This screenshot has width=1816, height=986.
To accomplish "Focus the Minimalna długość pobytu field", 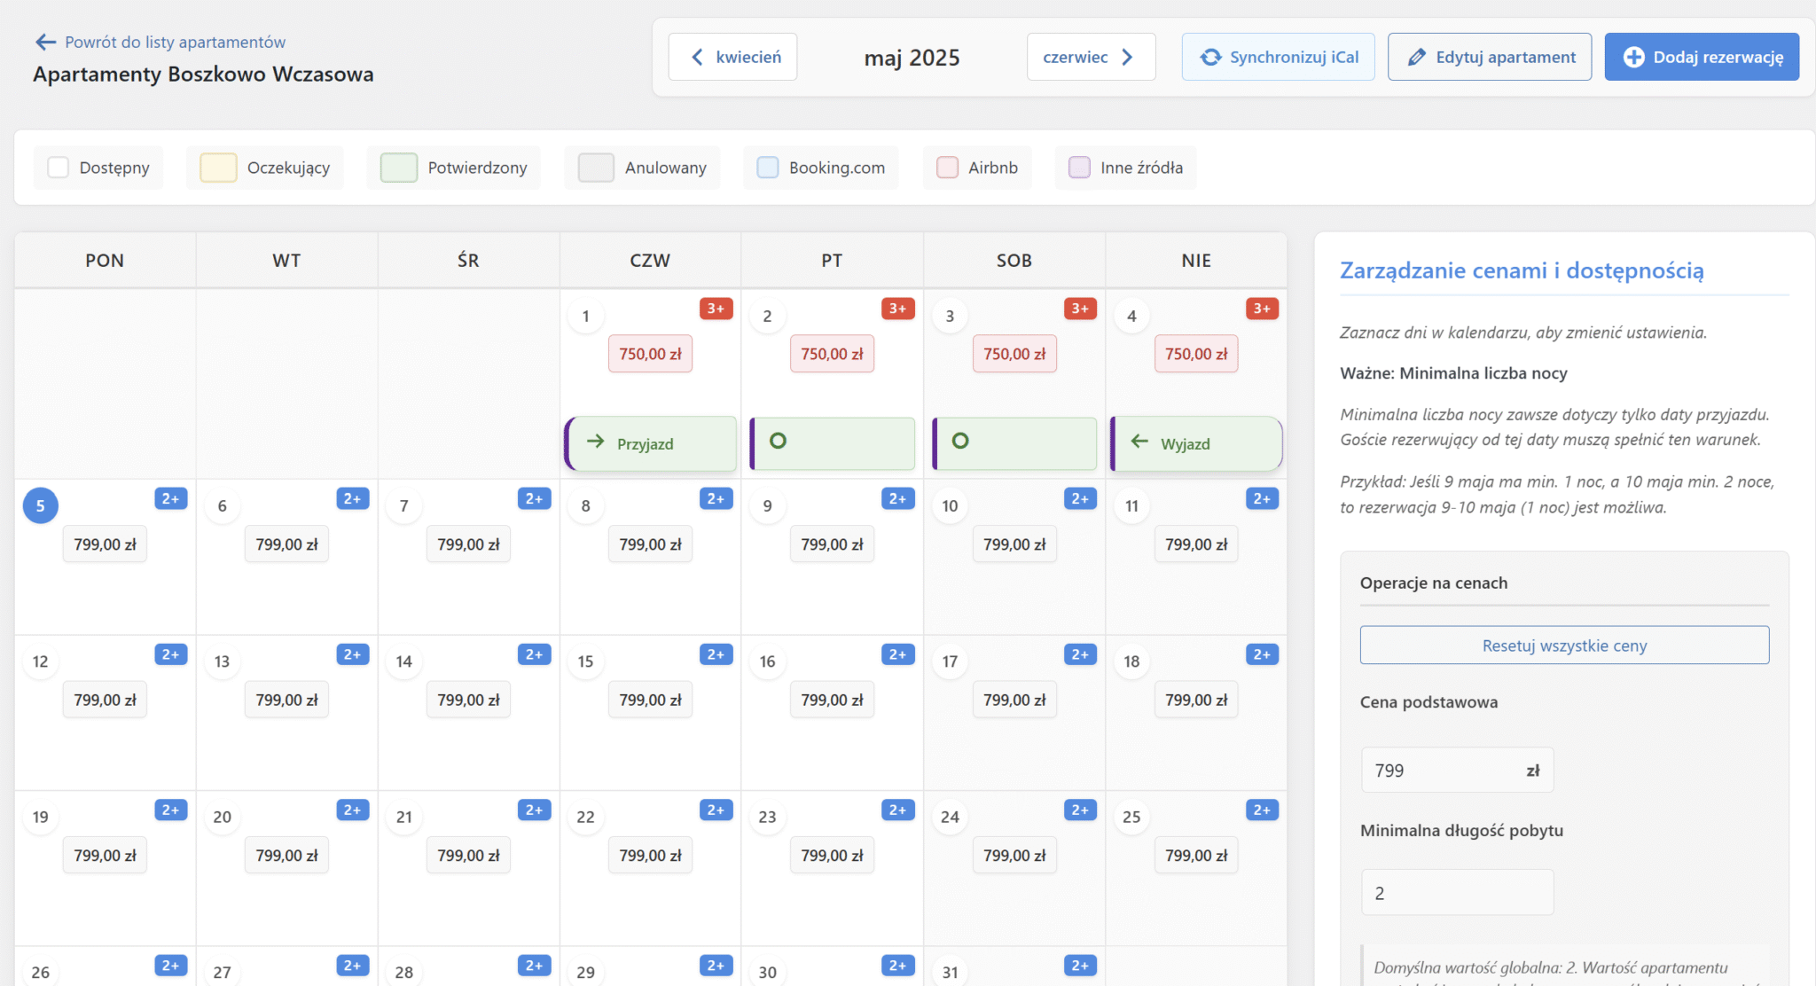I will coord(1457,893).
